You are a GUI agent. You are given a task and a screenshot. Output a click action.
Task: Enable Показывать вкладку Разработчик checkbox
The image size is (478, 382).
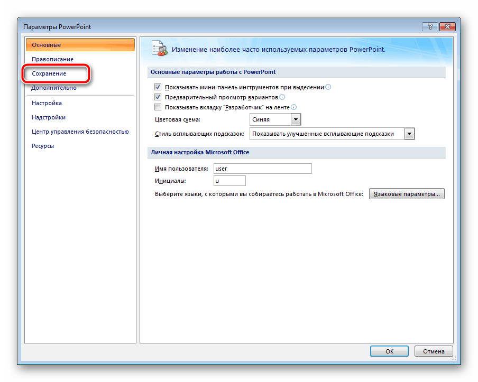tap(158, 107)
